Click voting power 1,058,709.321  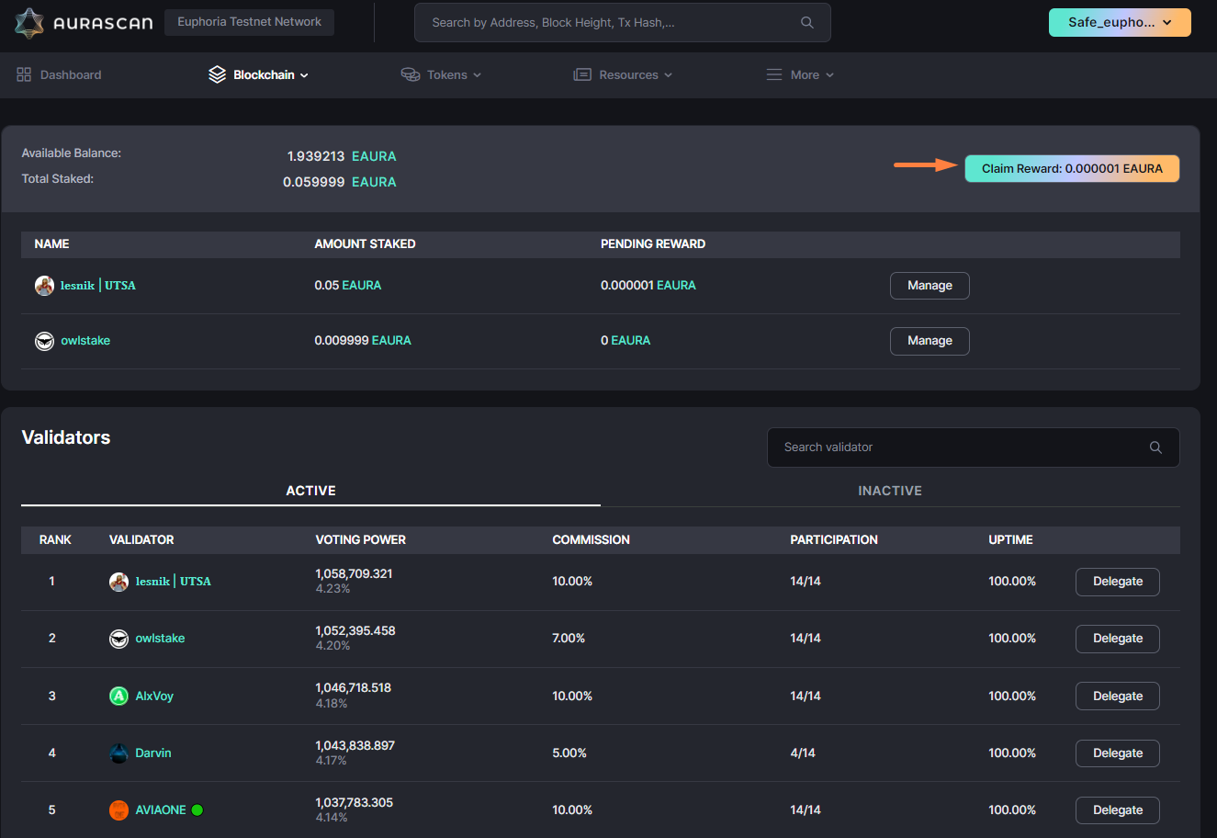pyautogui.click(x=354, y=573)
